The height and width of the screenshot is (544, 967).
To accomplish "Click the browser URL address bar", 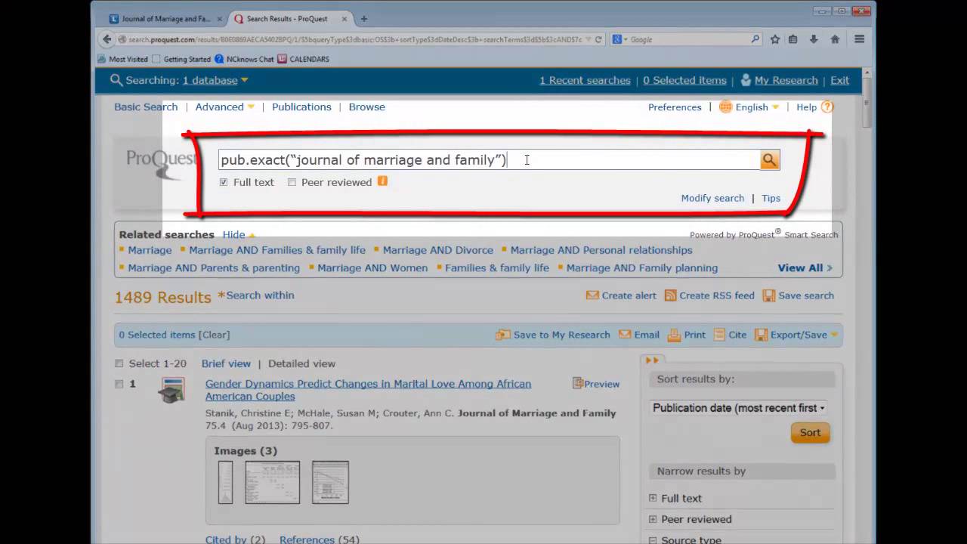I will pyautogui.click(x=355, y=39).
